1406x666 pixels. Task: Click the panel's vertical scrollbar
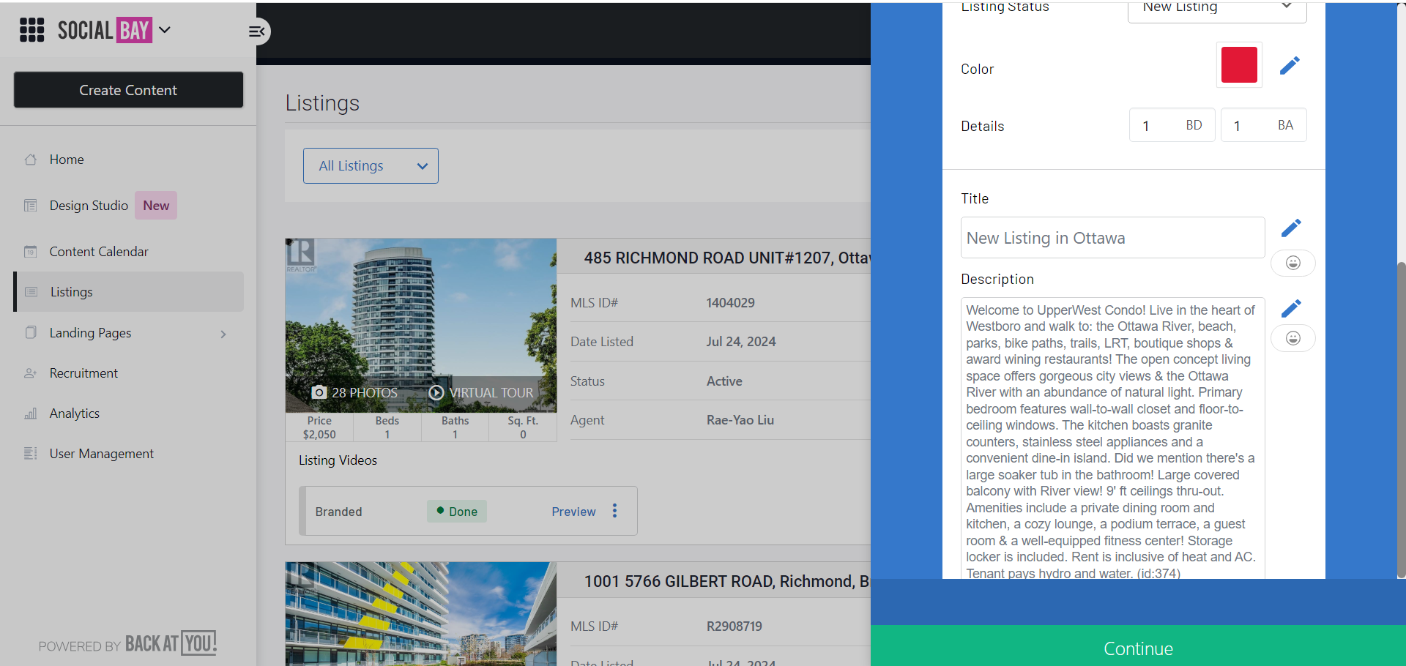pyautogui.click(x=1401, y=419)
